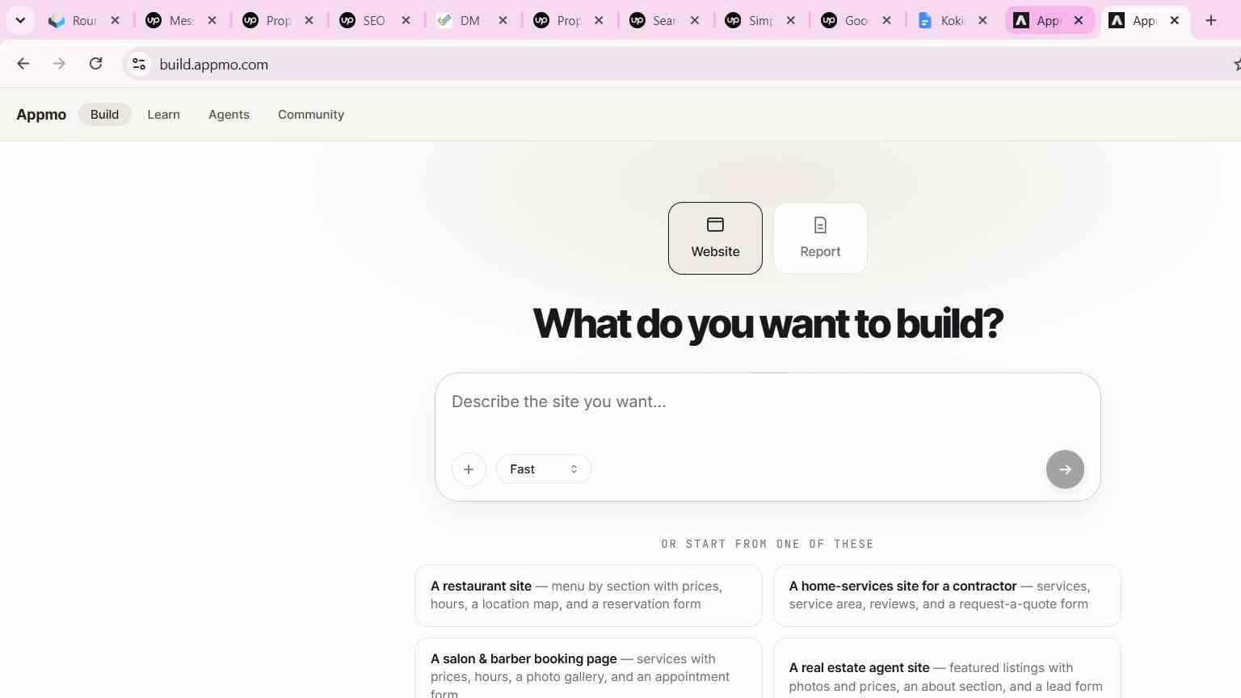Select the Report build type
Screen dimensions: 1241x698
pyautogui.click(x=820, y=238)
